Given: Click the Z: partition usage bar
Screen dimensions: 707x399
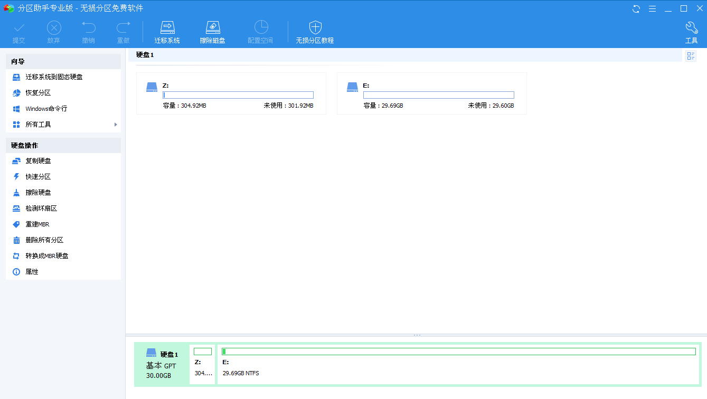Looking at the screenshot, I should (x=238, y=95).
